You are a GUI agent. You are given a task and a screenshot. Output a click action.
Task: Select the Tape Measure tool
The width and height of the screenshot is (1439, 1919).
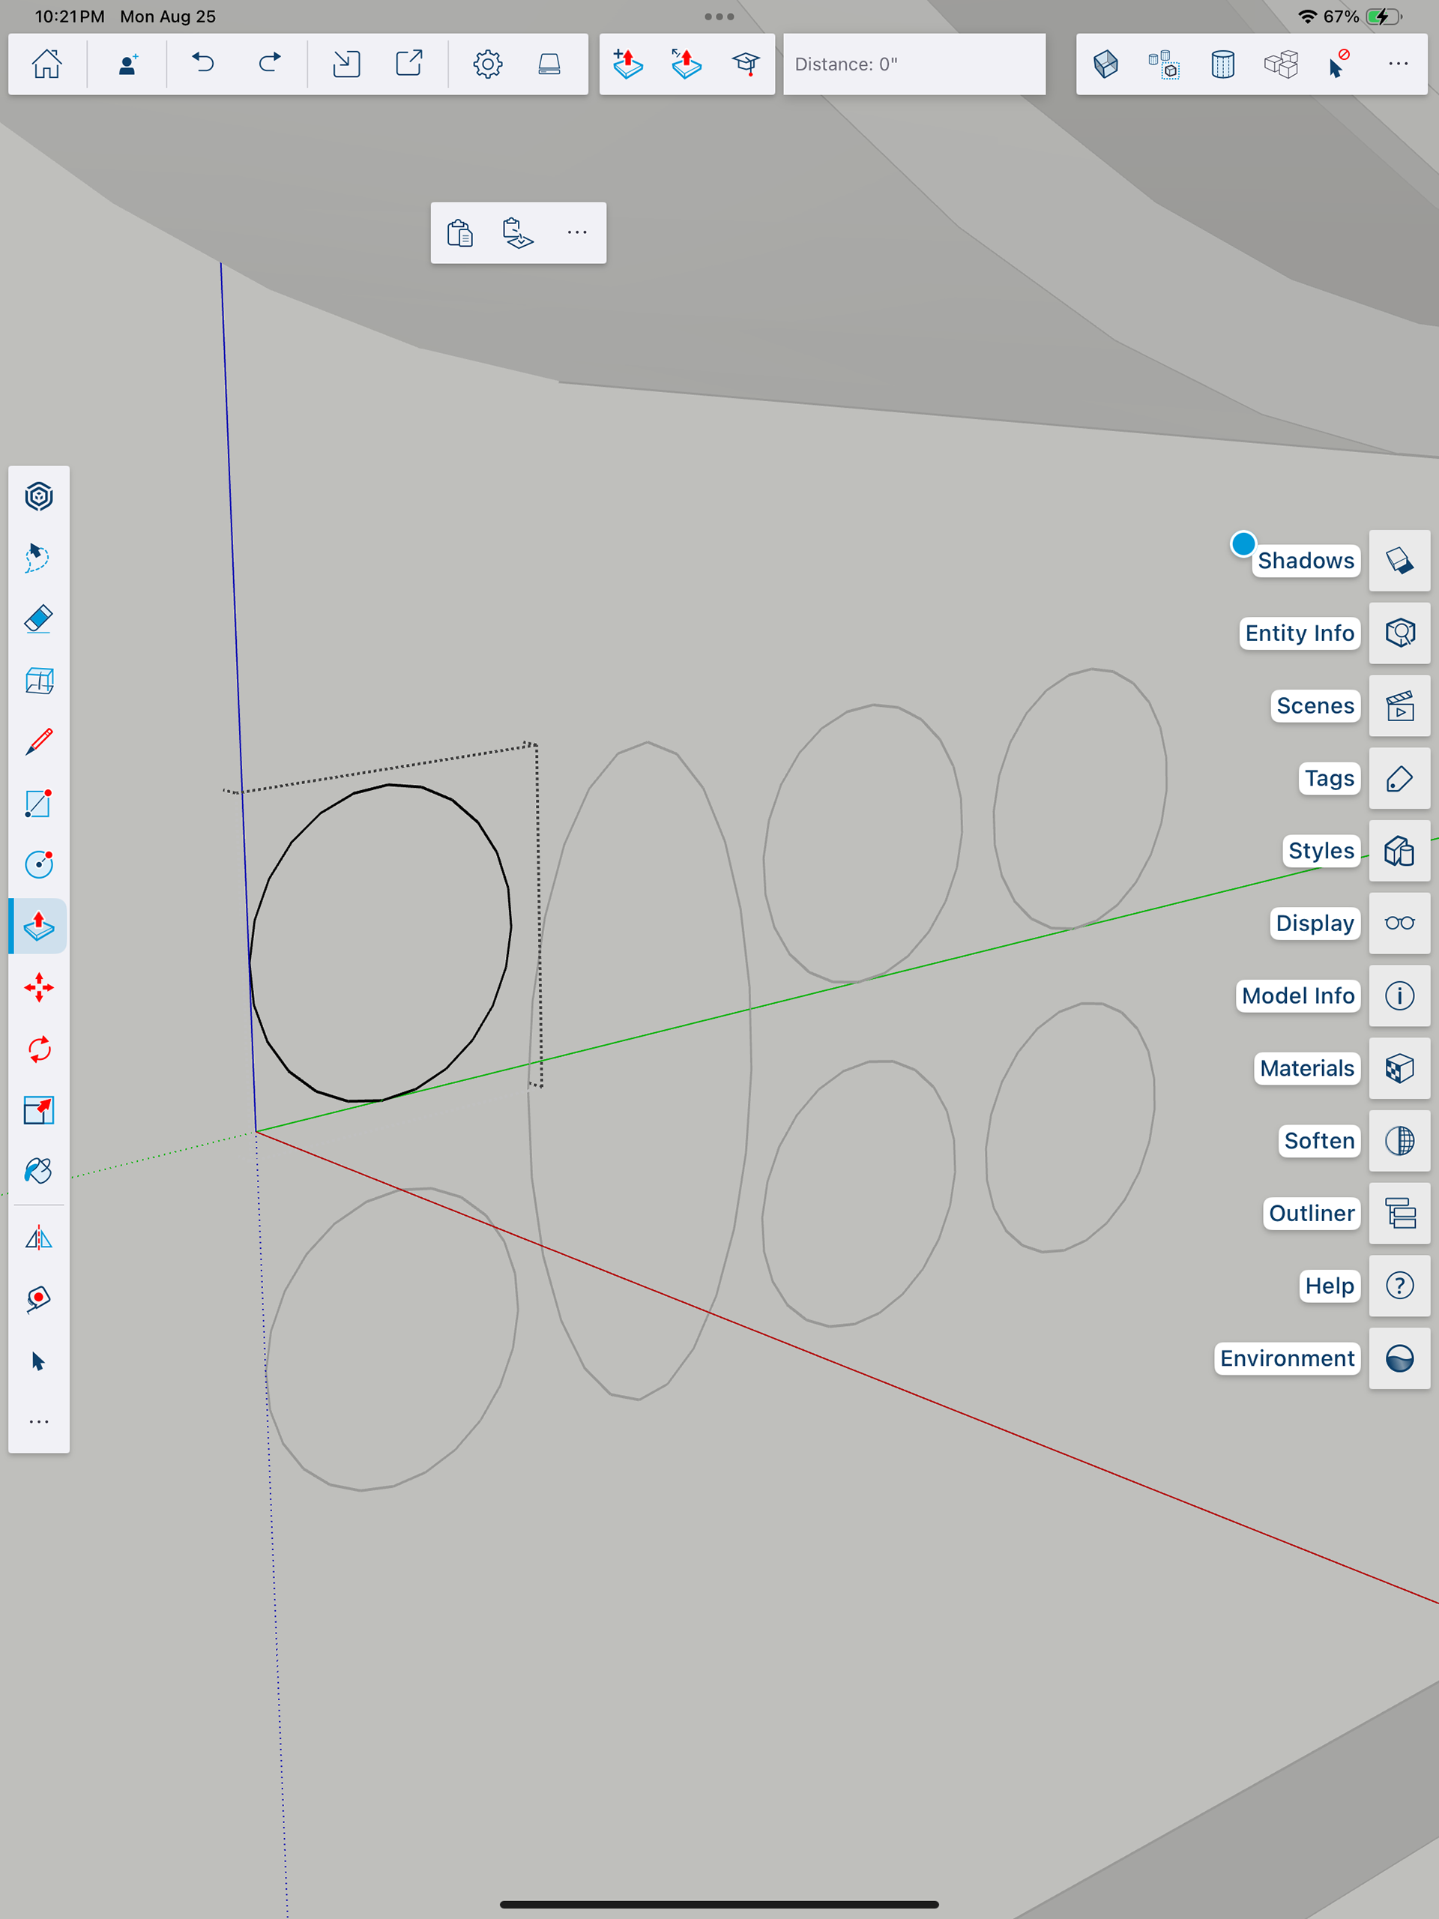tap(39, 1300)
